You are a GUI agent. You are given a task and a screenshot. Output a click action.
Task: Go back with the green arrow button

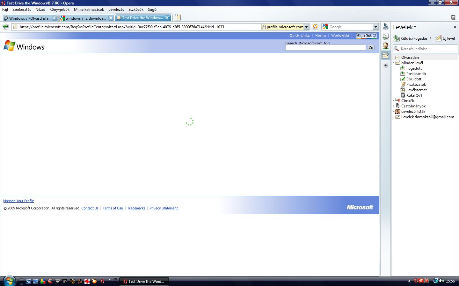pos(5,27)
